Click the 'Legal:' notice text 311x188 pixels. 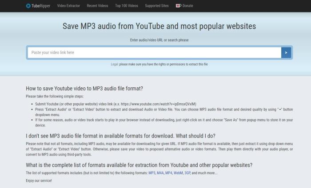click(159, 64)
